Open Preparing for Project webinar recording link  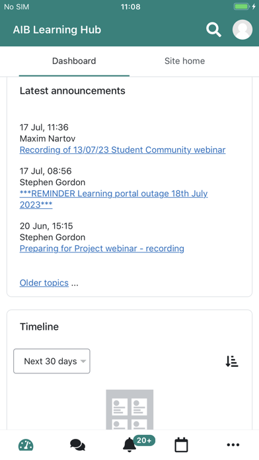102,249
